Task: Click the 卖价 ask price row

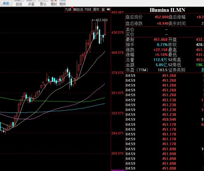Action: [165, 30]
